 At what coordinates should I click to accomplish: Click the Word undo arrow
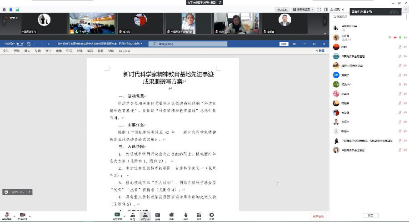click(35, 44)
